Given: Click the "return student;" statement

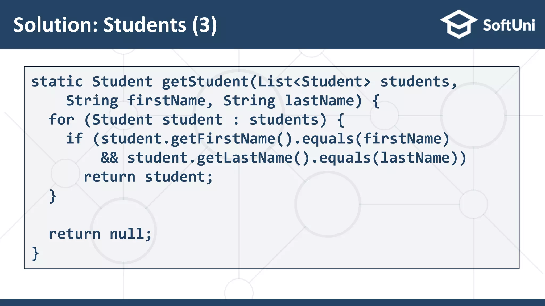Looking at the screenshot, I should point(148,177).
